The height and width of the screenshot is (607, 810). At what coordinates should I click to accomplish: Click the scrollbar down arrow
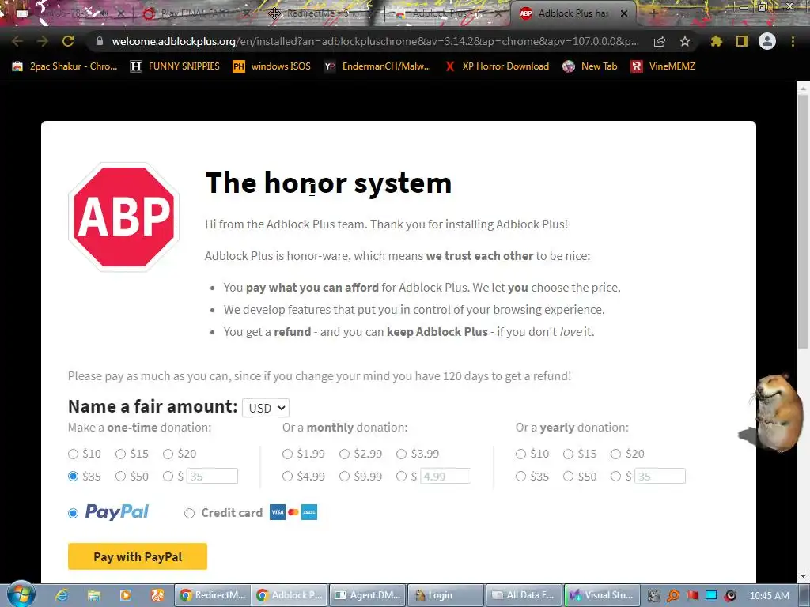(x=803, y=576)
